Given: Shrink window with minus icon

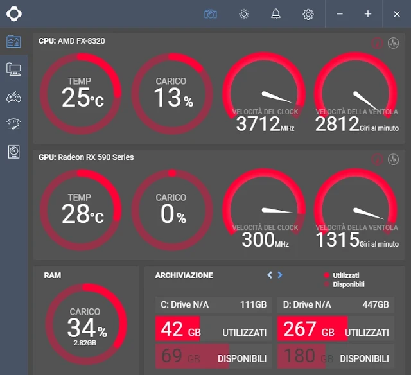Looking at the screenshot, I should (340, 14).
